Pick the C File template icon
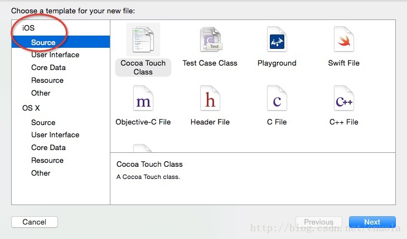This screenshot has height=239, width=407. click(x=277, y=98)
